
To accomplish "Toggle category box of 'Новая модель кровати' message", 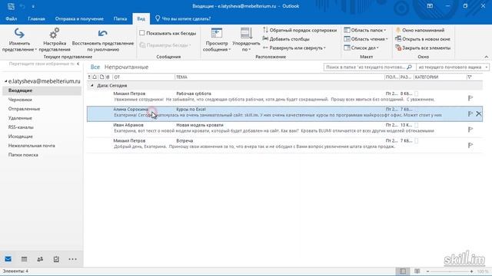I will [x=417, y=125].
